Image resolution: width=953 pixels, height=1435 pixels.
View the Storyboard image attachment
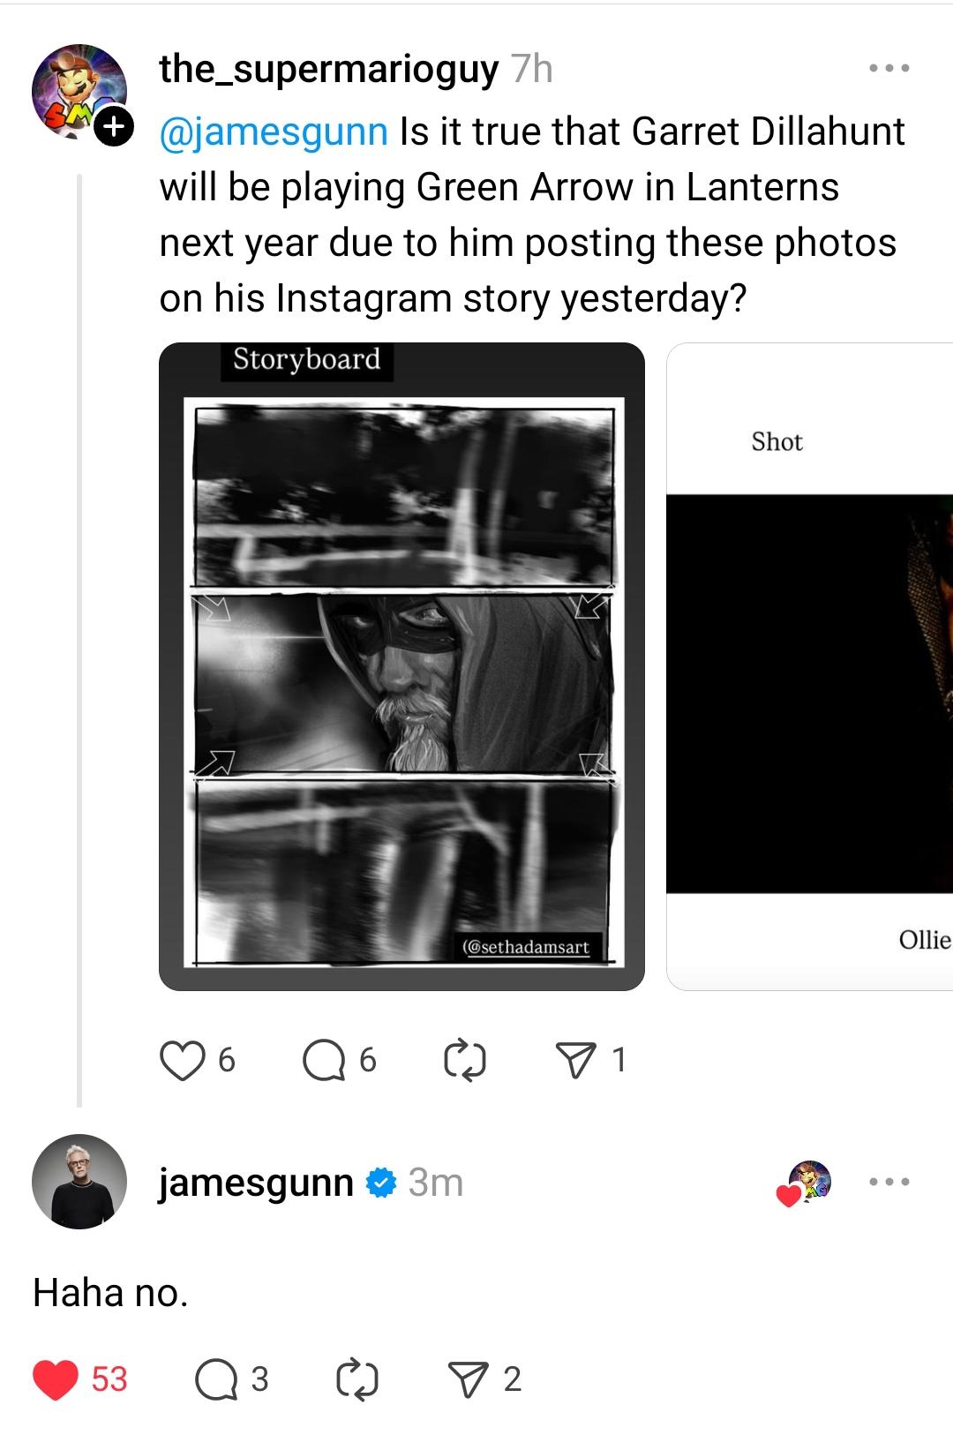(x=401, y=666)
